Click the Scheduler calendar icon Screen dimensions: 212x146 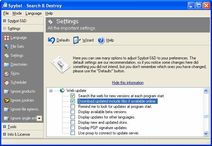point(7,82)
